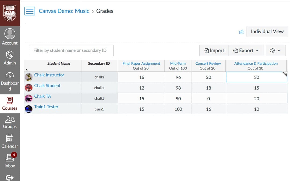Sort by Student Name header
The width and height of the screenshot is (290, 181).
(x=59, y=63)
